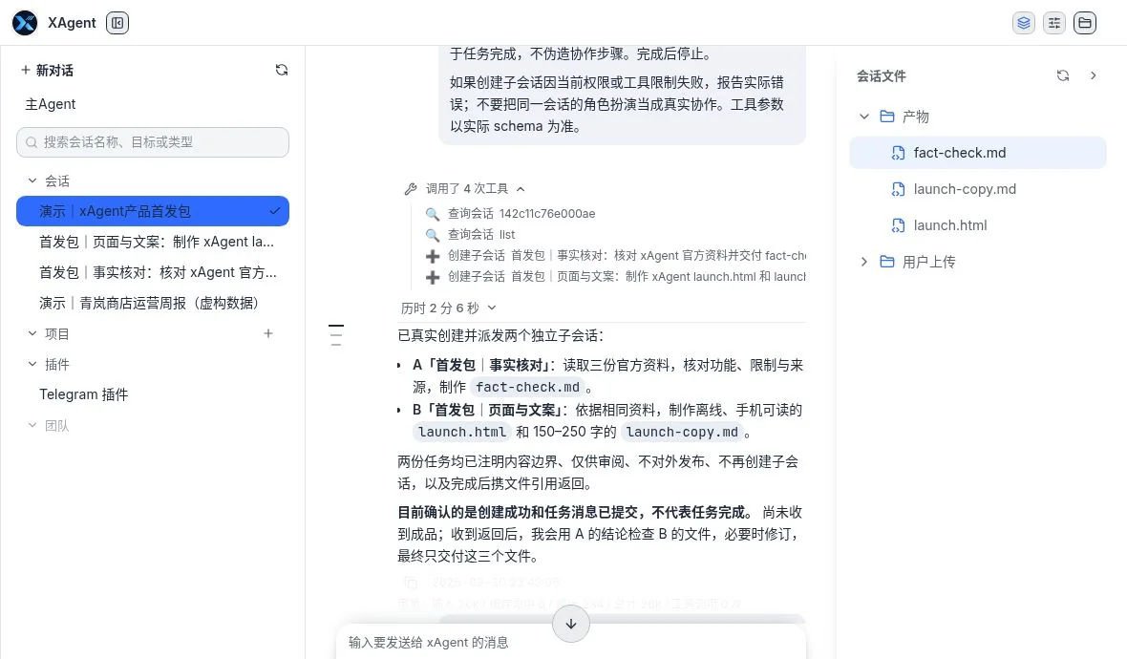Collapse the 插件 section
Screen dimensions: 1127x659
coord(32,364)
